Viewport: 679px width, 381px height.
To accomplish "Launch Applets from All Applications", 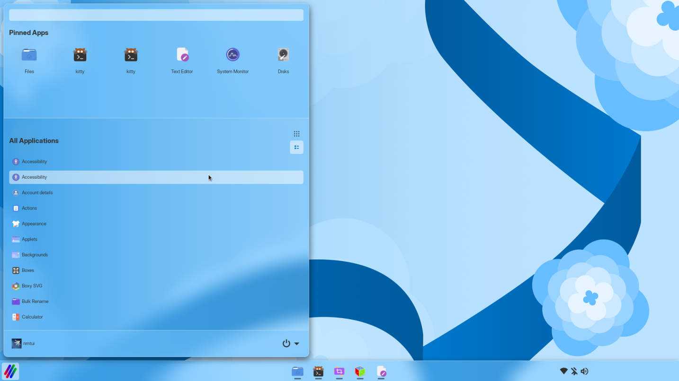I will [x=156, y=239].
